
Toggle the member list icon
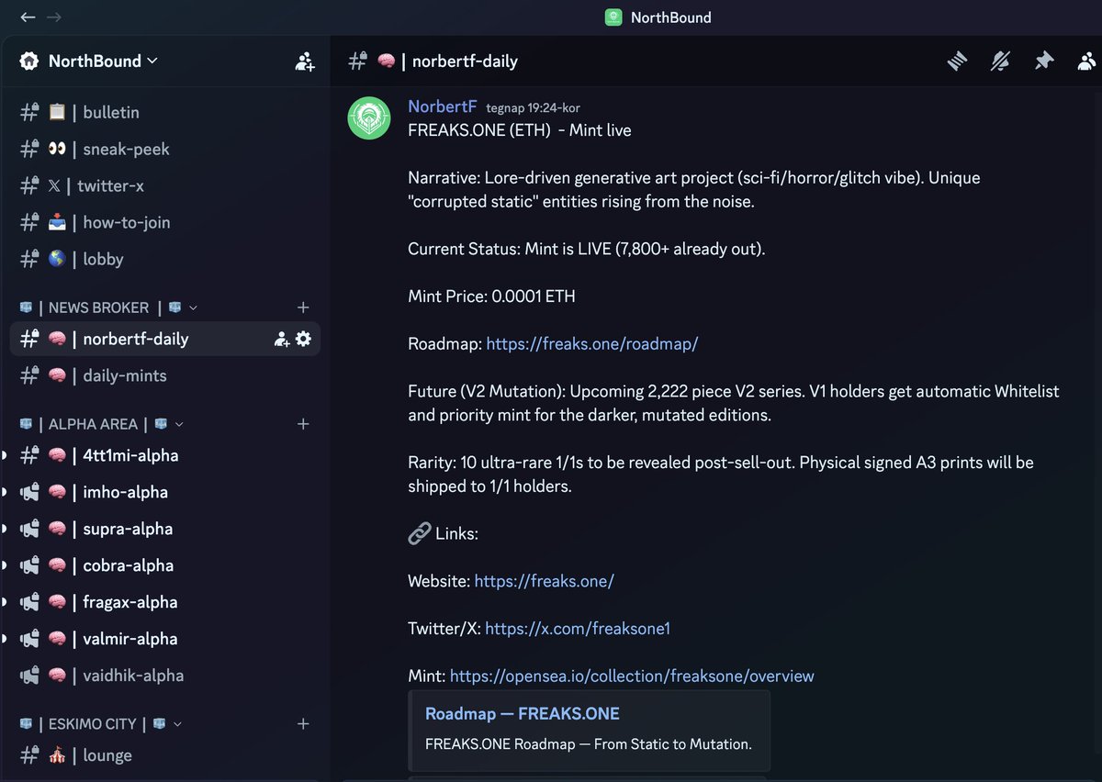pos(1086,61)
